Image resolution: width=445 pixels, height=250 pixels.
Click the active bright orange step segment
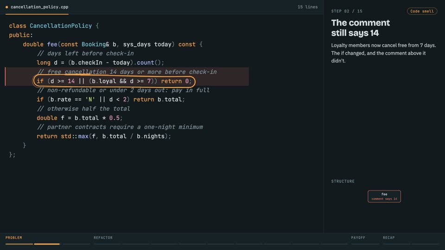[x=47, y=244]
